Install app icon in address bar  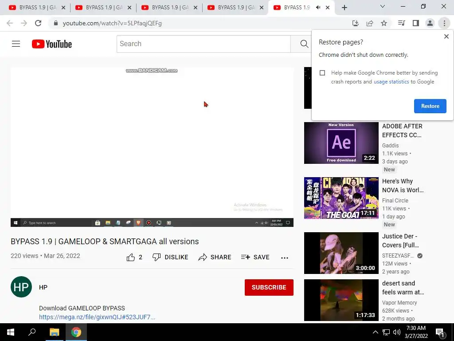pyautogui.click(x=355, y=23)
